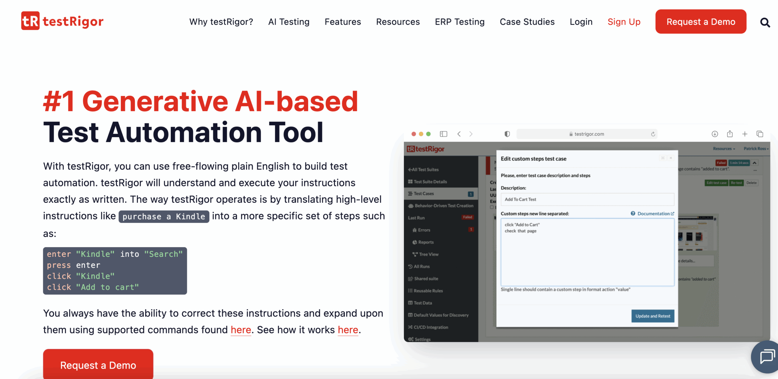Click the Sign Up link
Screen dimensions: 778x379
[624, 22]
